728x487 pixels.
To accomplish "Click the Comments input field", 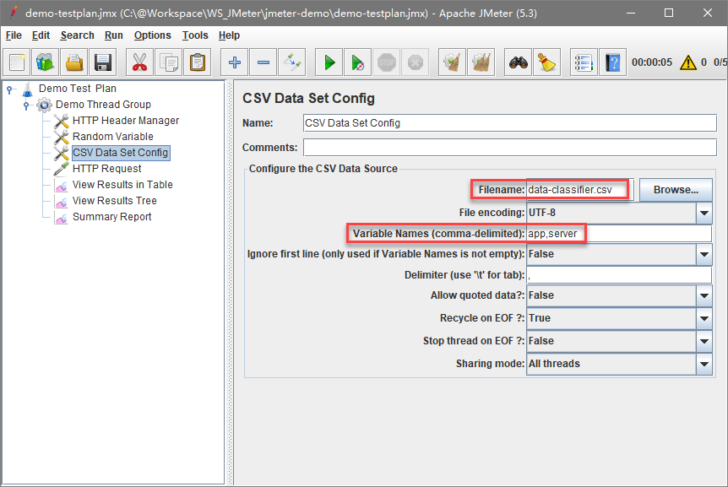I will [510, 148].
